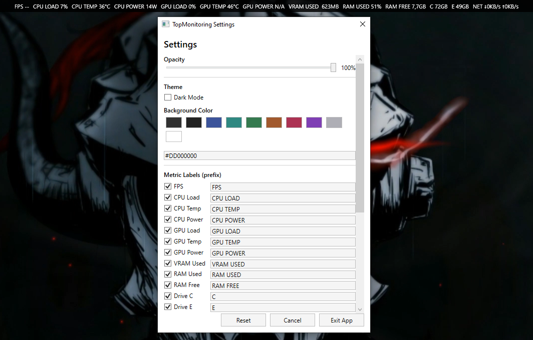This screenshot has width=533, height=340.
Task: Edit the RAM USED prefix text field
Action: tap(283, 274)
